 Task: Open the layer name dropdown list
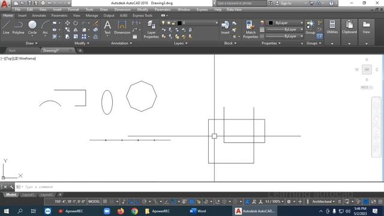pyautogui.click(x=217, y=23)
